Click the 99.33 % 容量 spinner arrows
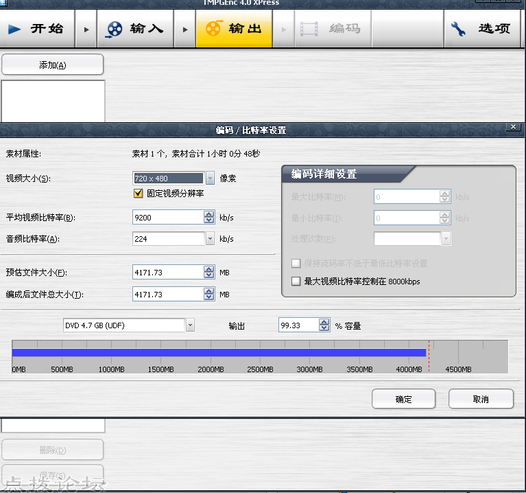 point(324,325)
